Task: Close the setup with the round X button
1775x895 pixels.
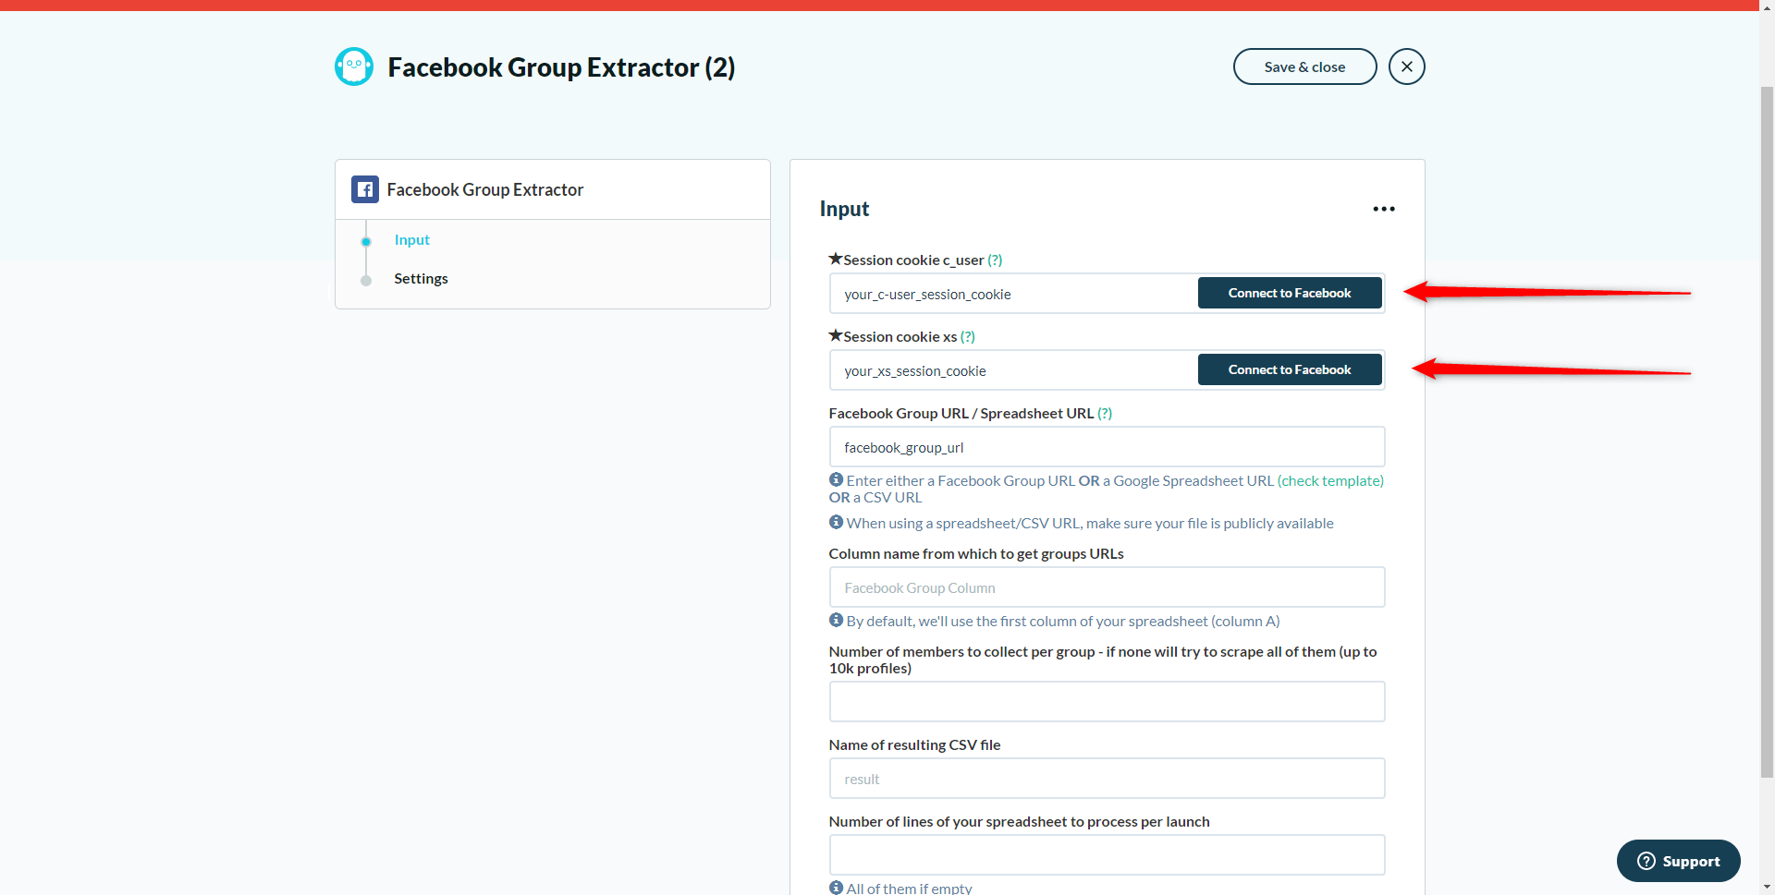Action: 1406,67
